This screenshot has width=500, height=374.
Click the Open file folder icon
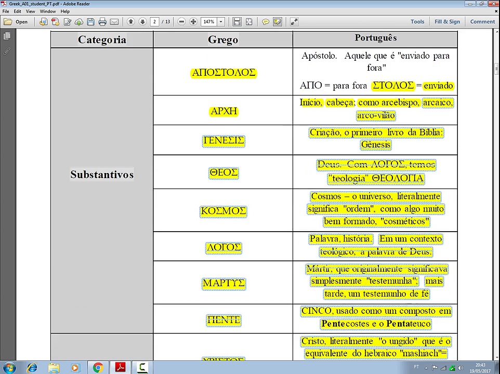point(8,22)
